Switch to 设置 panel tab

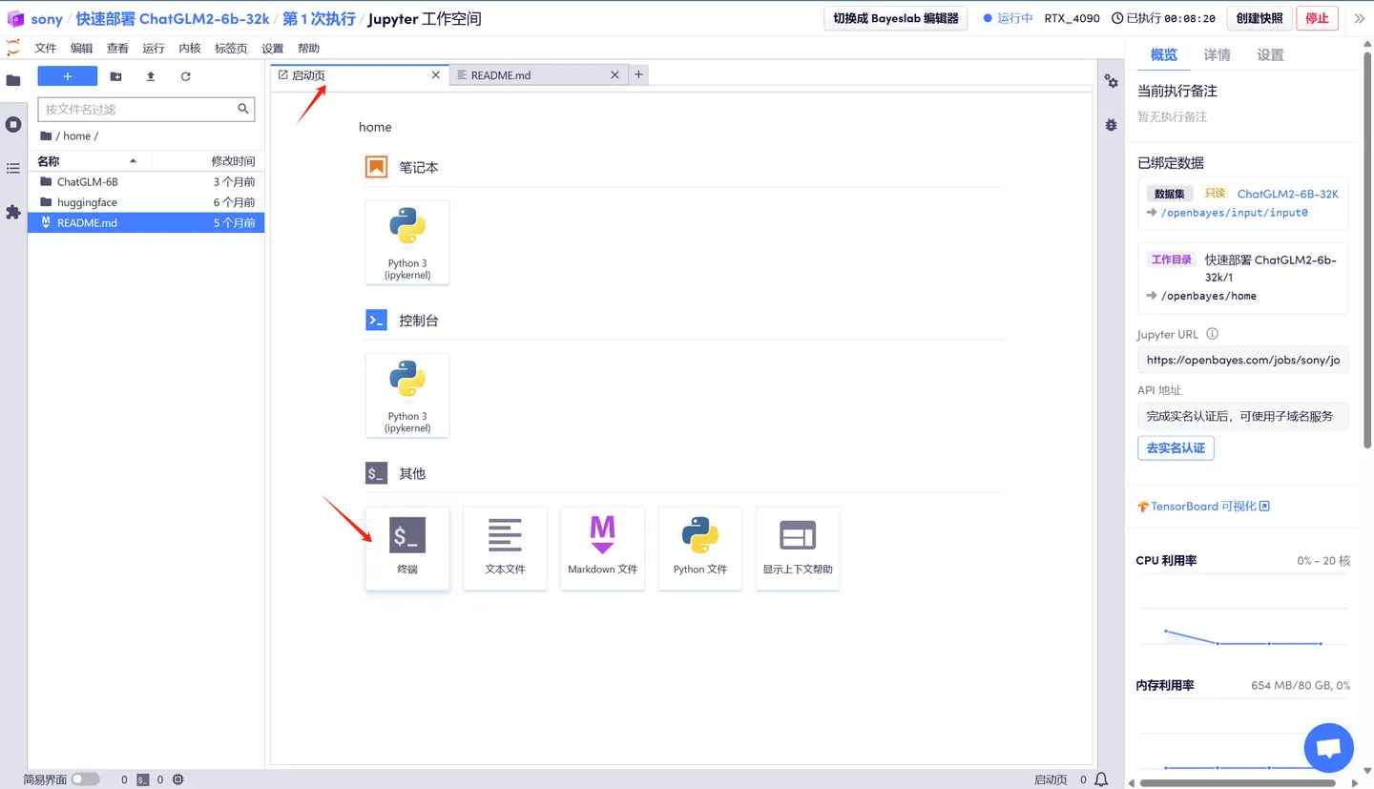[1270, 54]
